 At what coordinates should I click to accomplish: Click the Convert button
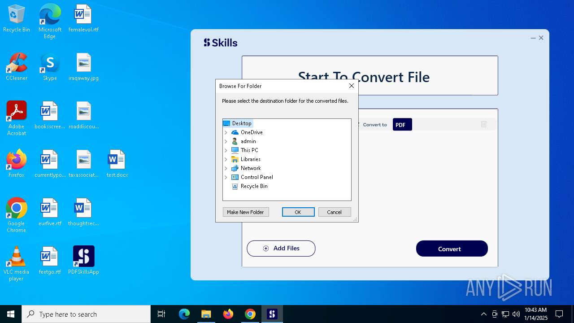click(452, 249)
